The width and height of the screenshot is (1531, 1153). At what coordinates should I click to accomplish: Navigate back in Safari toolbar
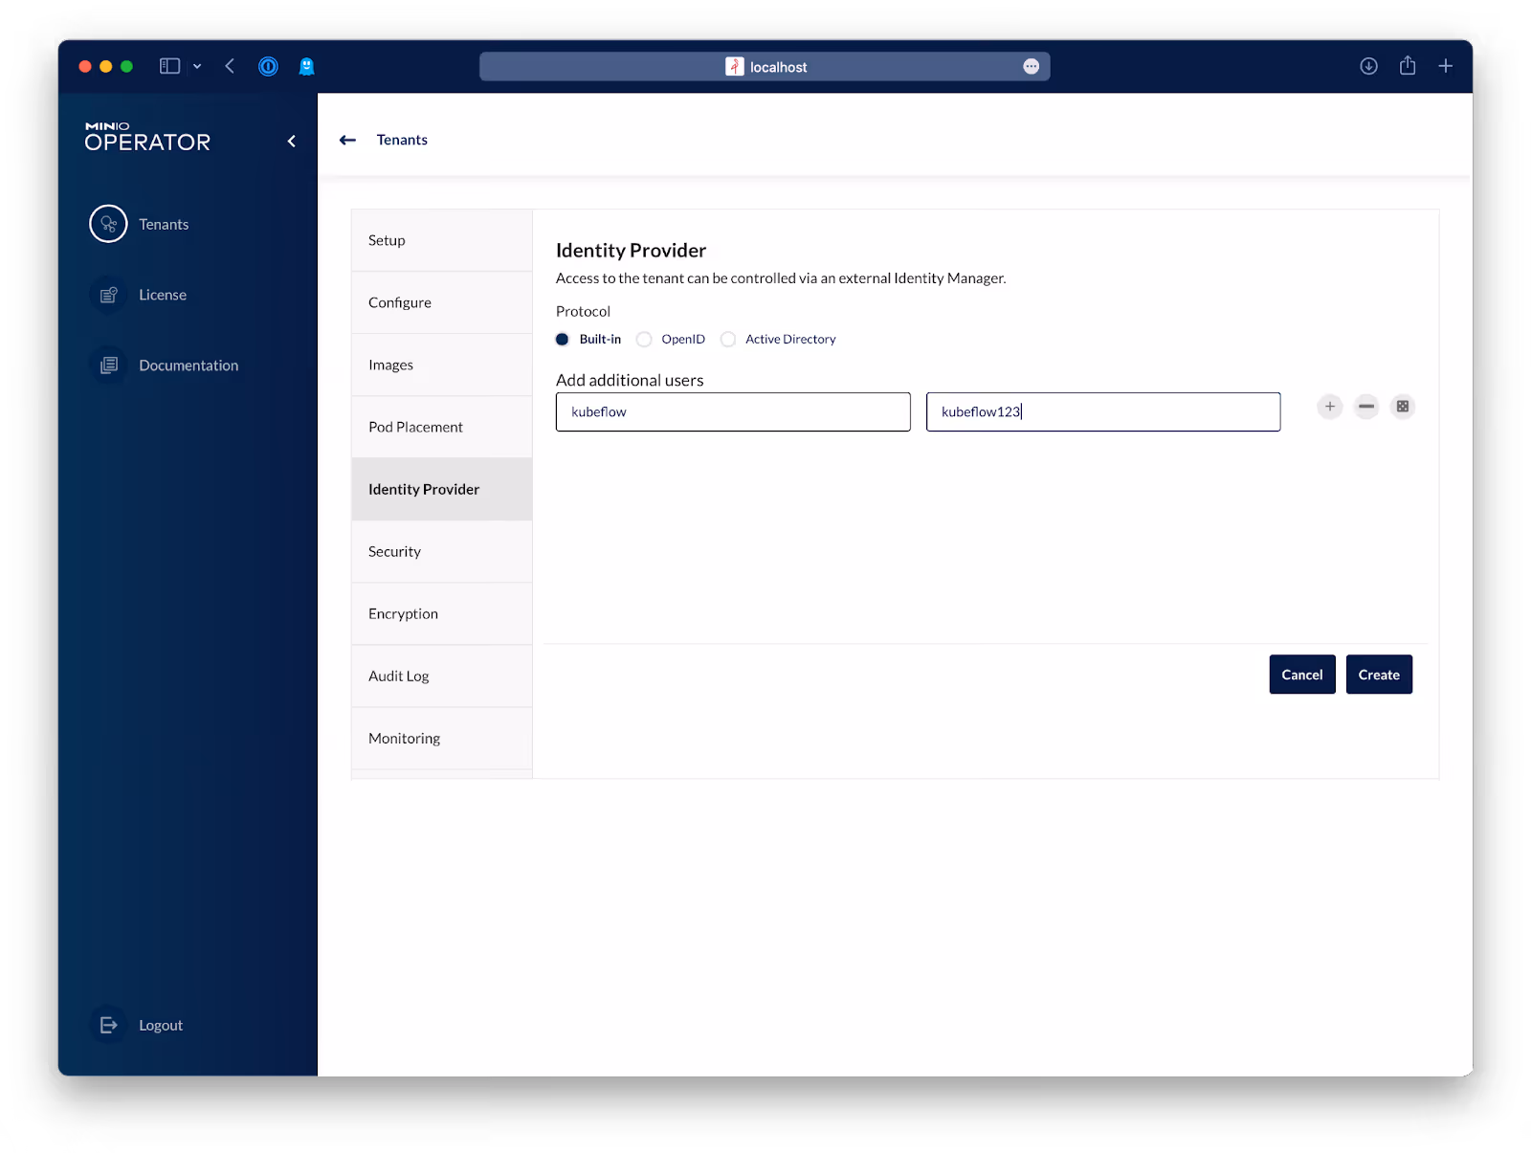click(230, 66)
